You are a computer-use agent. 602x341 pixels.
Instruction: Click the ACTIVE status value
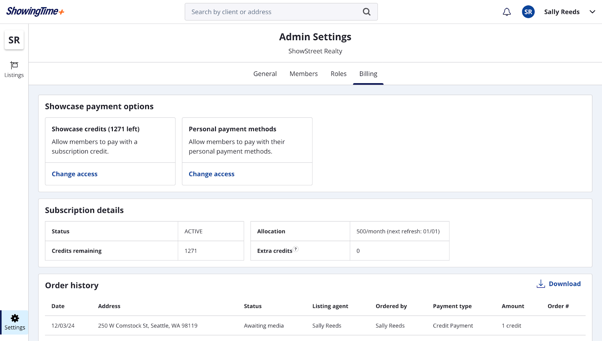click(193, 231)
